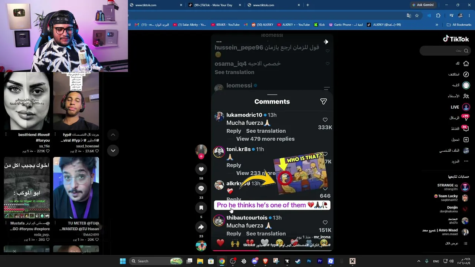Open the video three-dots options menu

[219, 42]
